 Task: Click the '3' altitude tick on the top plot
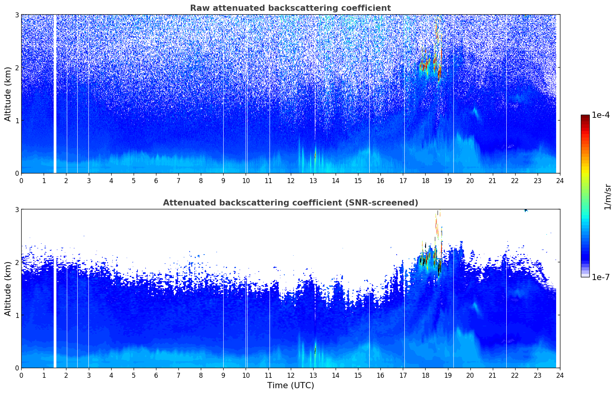coord(17,15)
